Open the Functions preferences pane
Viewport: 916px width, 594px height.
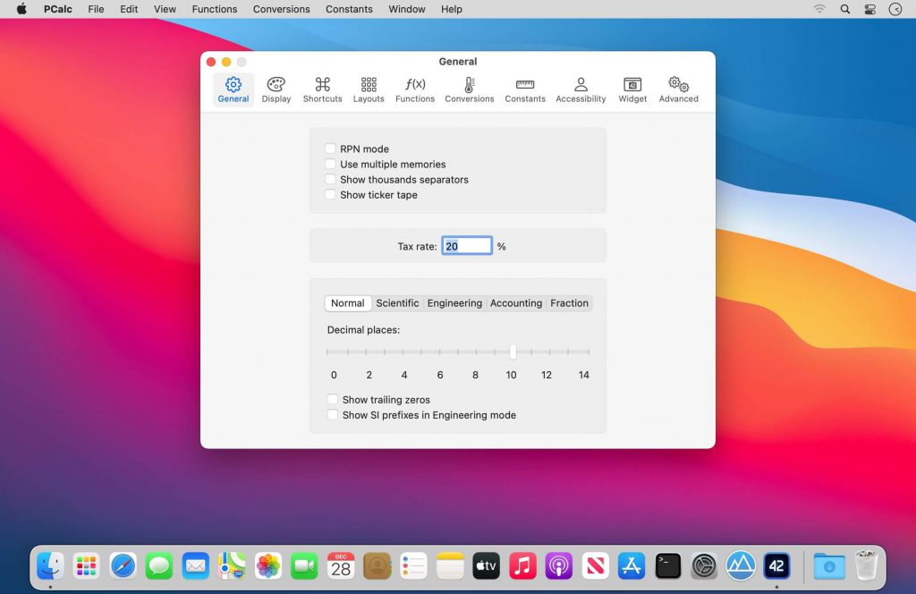point(414,89)
